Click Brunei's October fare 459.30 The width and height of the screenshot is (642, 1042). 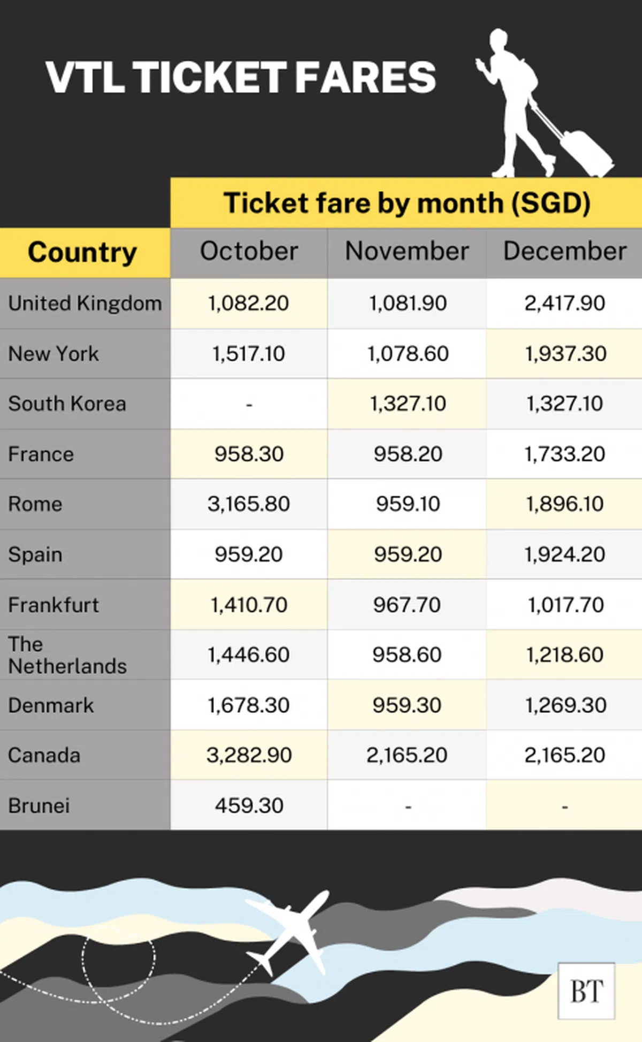tap(249, 805)
